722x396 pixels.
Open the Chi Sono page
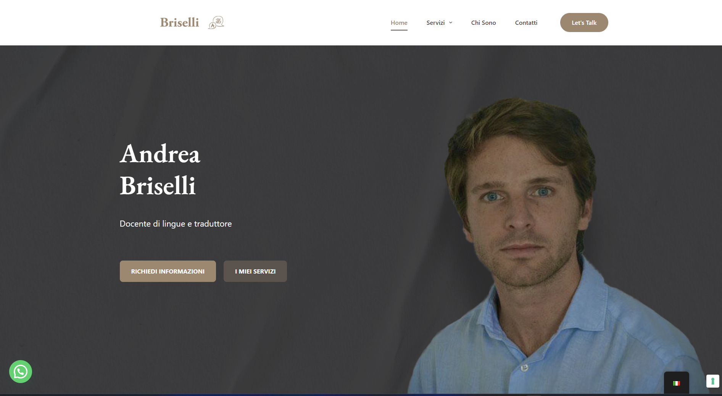pos(483,23)
